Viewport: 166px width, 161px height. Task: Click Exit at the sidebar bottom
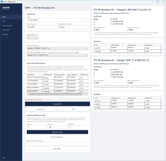pos(11,158)
